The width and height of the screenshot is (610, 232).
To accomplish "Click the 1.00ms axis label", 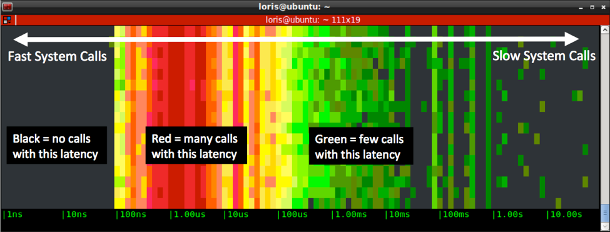I will click(x=350, y=214).
